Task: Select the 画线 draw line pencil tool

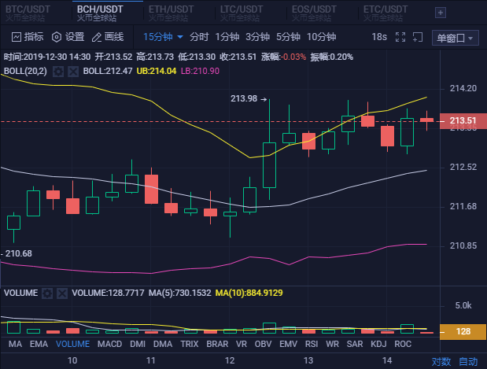Action: 97,37
